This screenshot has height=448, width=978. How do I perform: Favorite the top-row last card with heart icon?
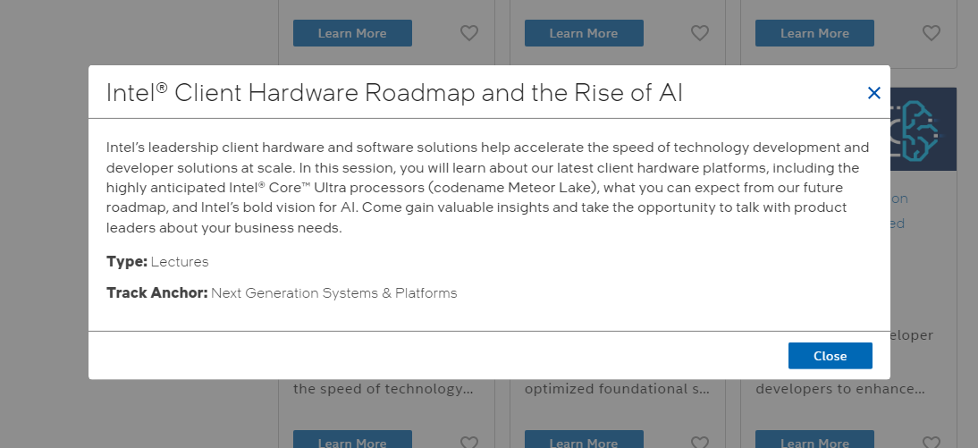point(931,33)
